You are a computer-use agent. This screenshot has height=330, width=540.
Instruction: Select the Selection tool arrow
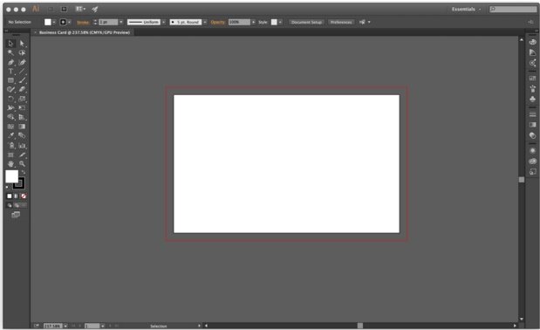click(10, 44)
